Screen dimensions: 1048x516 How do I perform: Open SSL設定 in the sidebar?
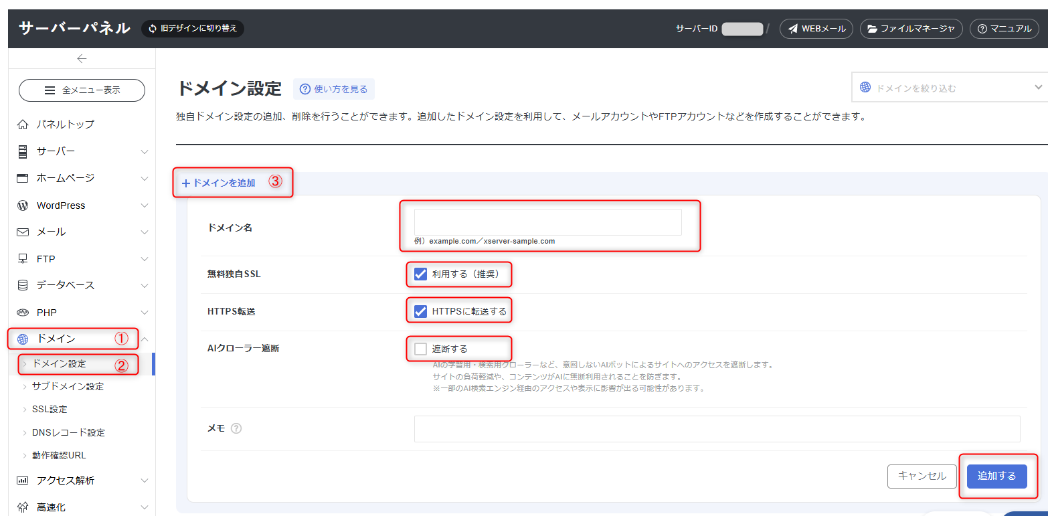(50, 409)
